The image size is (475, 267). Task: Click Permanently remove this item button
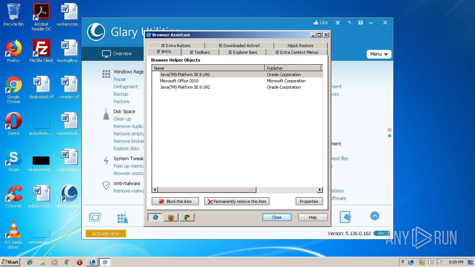tap(237, 201)
